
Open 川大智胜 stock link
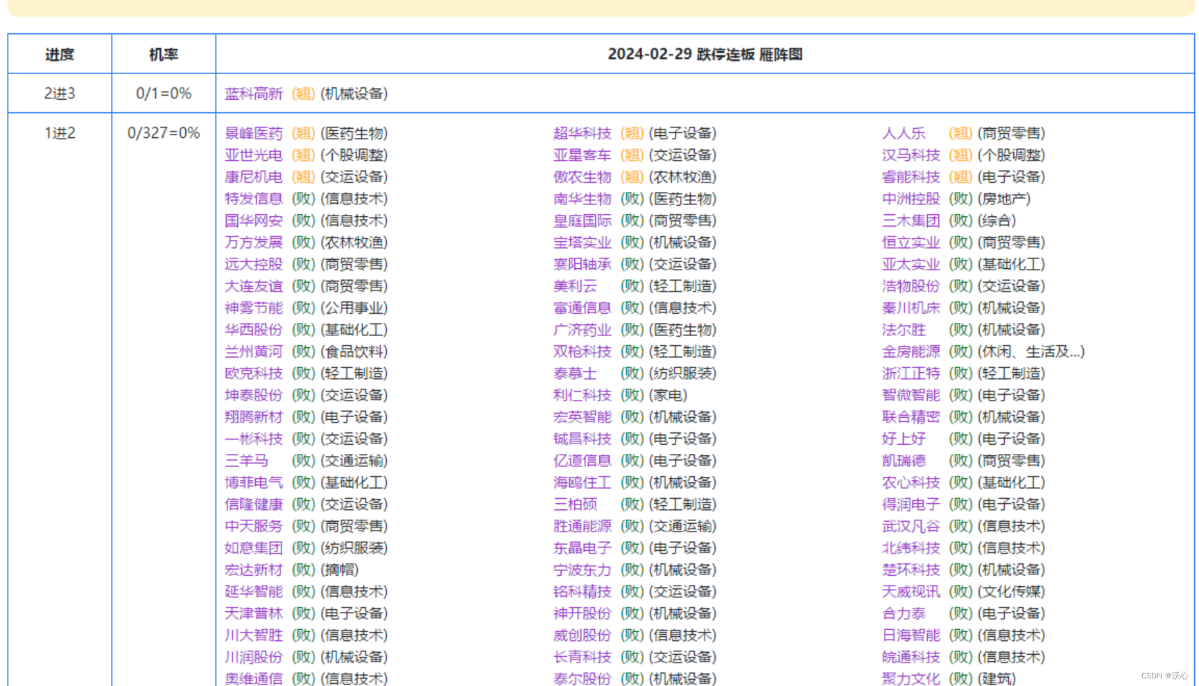(x=254, y=635)
